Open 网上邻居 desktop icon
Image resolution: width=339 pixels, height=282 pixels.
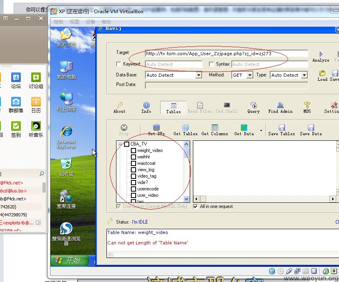pos(66,102)
